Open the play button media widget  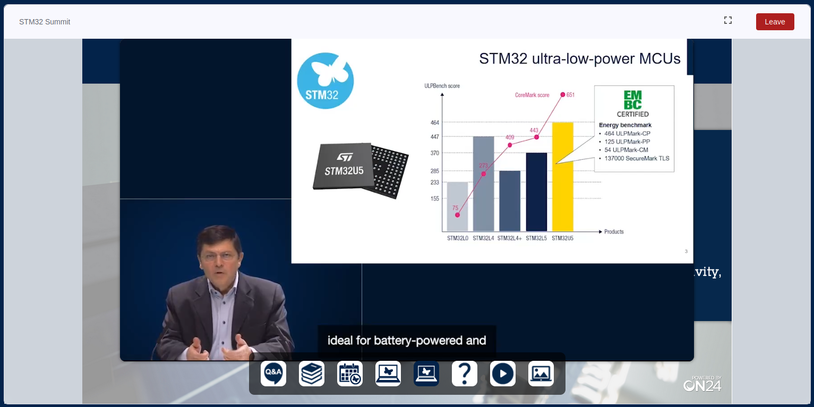503,374
